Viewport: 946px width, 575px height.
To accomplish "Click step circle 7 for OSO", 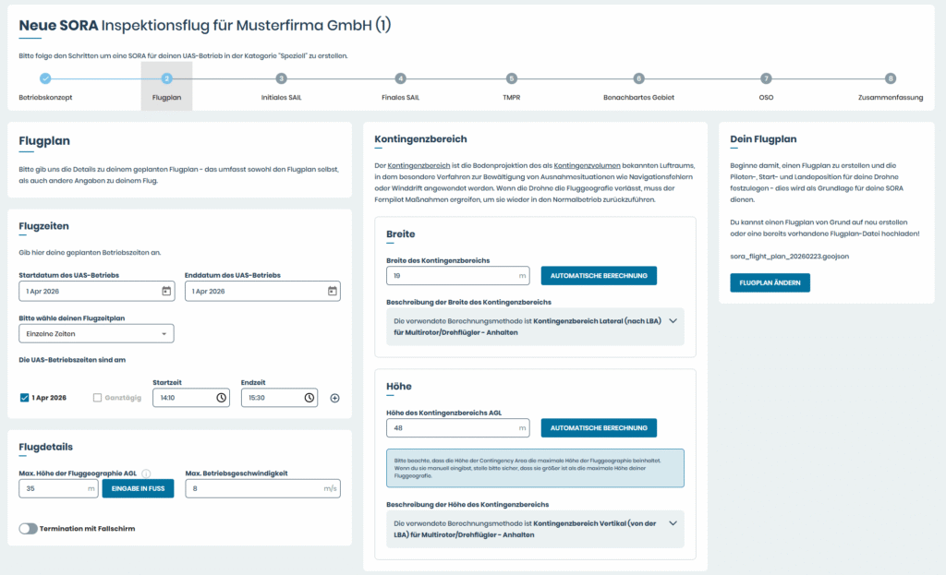I will pyautogui.click(x=766, y=78).
